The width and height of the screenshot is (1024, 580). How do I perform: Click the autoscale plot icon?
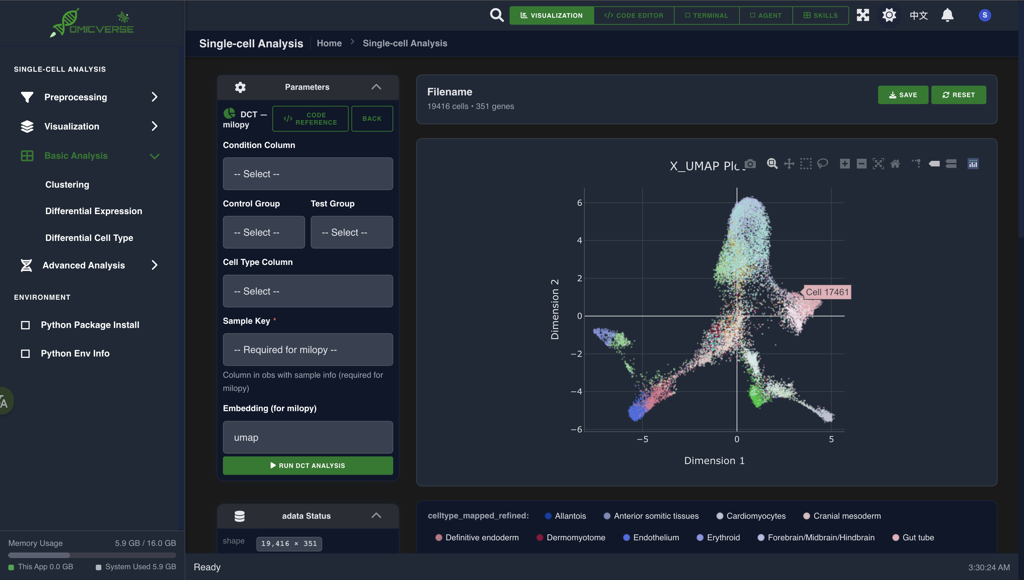click(x=878, y=164)
